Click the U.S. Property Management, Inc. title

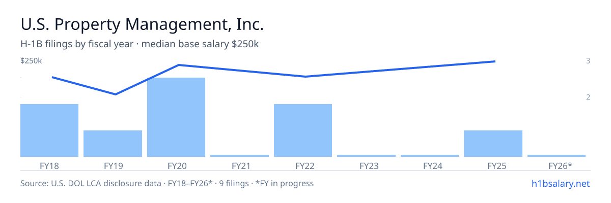tap(142, 24)
